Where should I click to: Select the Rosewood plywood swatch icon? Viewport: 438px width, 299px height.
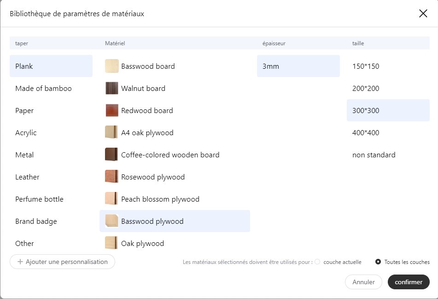(111, 177)
